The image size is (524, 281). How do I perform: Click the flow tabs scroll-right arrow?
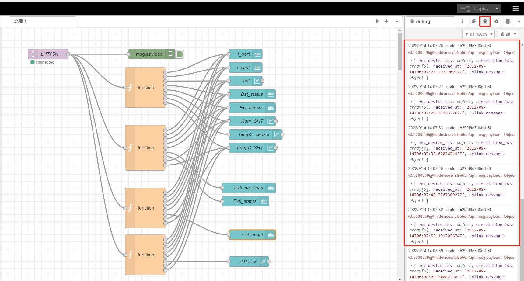coord(377,21)
